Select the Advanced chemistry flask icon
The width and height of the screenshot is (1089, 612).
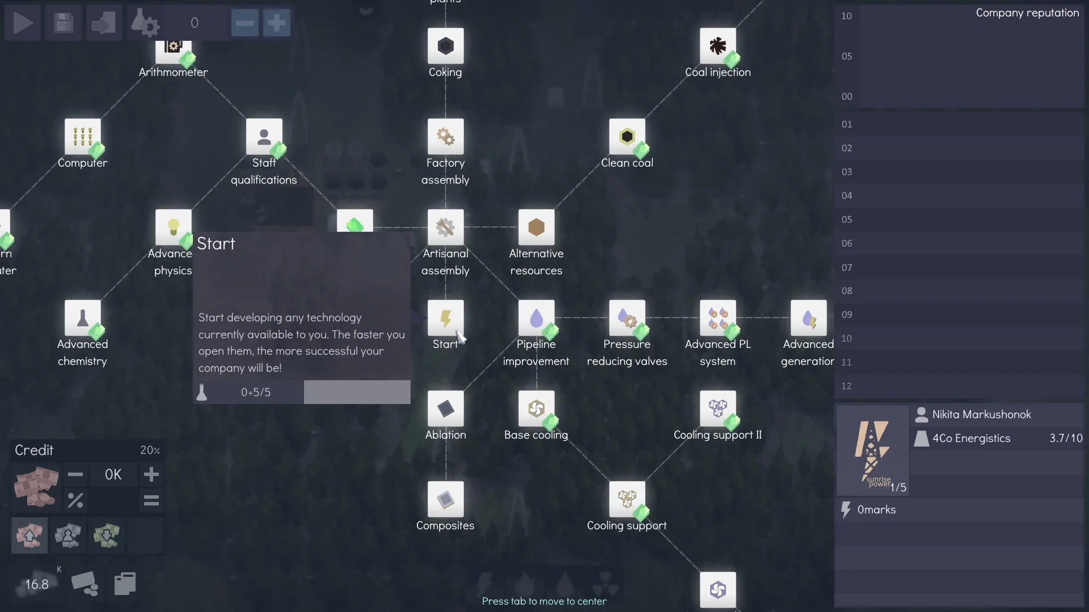click(82, 318)
